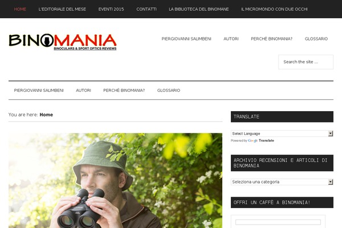Open Il Micromondo con Due Occhi
This screenshot has width=342, height=228.
point(274,9)
